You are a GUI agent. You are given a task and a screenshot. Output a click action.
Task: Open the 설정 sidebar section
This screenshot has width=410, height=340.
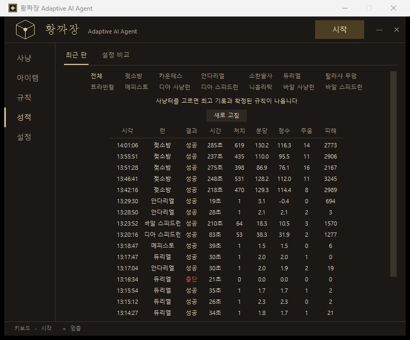24,137
